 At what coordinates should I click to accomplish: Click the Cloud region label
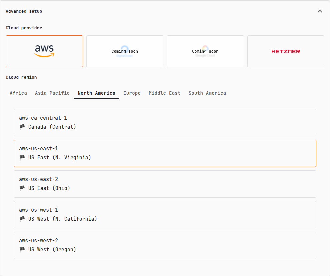pyautogui.click(x=21, y=77)
